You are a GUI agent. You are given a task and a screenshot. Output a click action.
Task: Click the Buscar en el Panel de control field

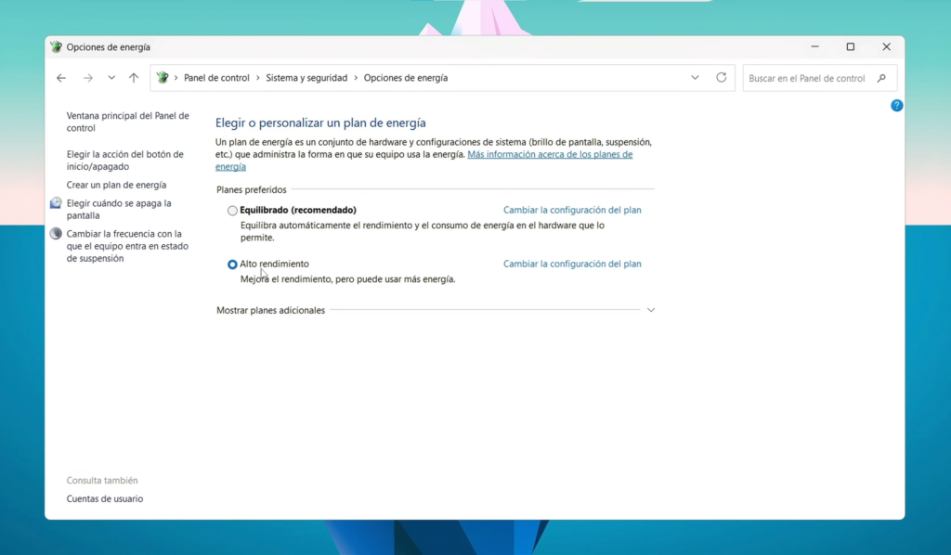tap(807, 78)
